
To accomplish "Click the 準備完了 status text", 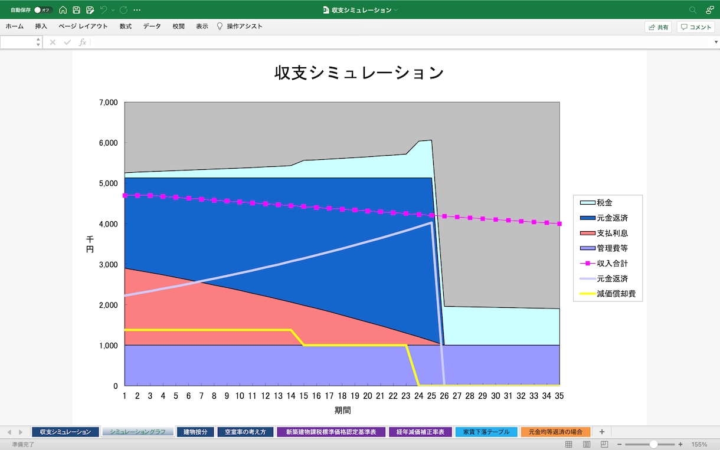I will [x=23, y=445].
